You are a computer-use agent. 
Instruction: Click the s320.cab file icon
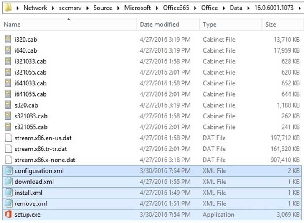point(8,105)
